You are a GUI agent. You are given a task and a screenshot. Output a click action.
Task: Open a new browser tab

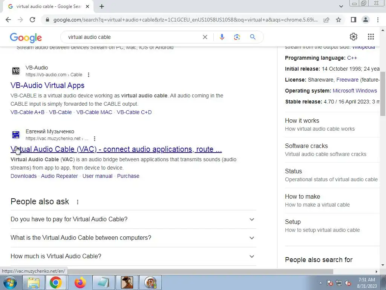tap(102, 6)
